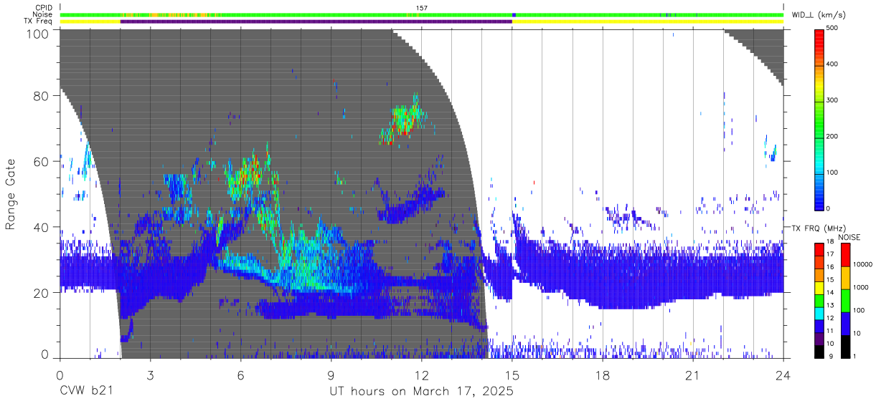This screenshot has height=406, width=881.
Task: Click the '6' hour tick on UT axis
Action: pyautogui.click(x=241, y=374)
